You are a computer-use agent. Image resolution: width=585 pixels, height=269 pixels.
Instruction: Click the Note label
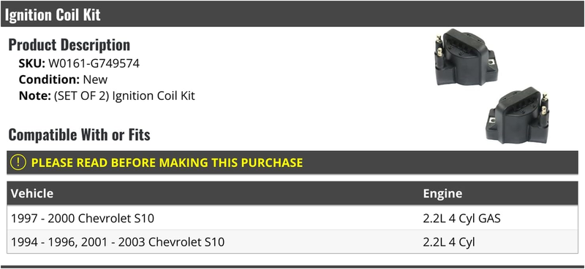(34, 96)
